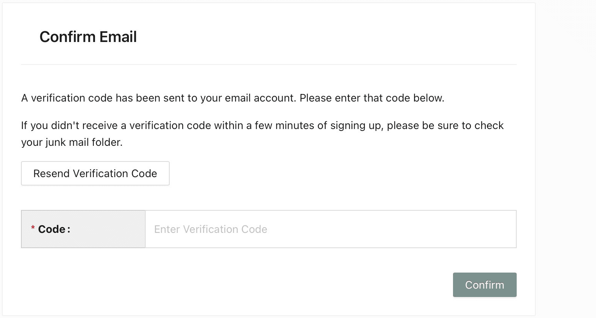Click the word "Email" in the heading
Image resolution: width=596 pixels, height=318 pixels.
coord(118,37)
